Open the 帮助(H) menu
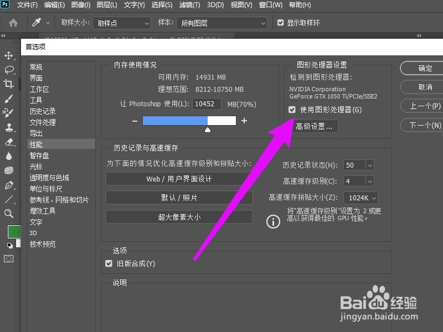Screen dimensions: 443x332 (300, 5)
